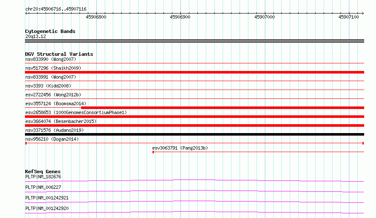Image resolution: width=376 pixels, height=218 pixels.
Task: Click ruler position 45906800
Action: [x=96, y=17]
